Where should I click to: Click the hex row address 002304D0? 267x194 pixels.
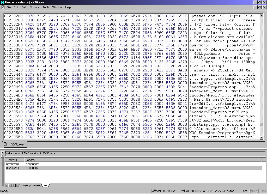pyautogui.click(x=14, y=95)
